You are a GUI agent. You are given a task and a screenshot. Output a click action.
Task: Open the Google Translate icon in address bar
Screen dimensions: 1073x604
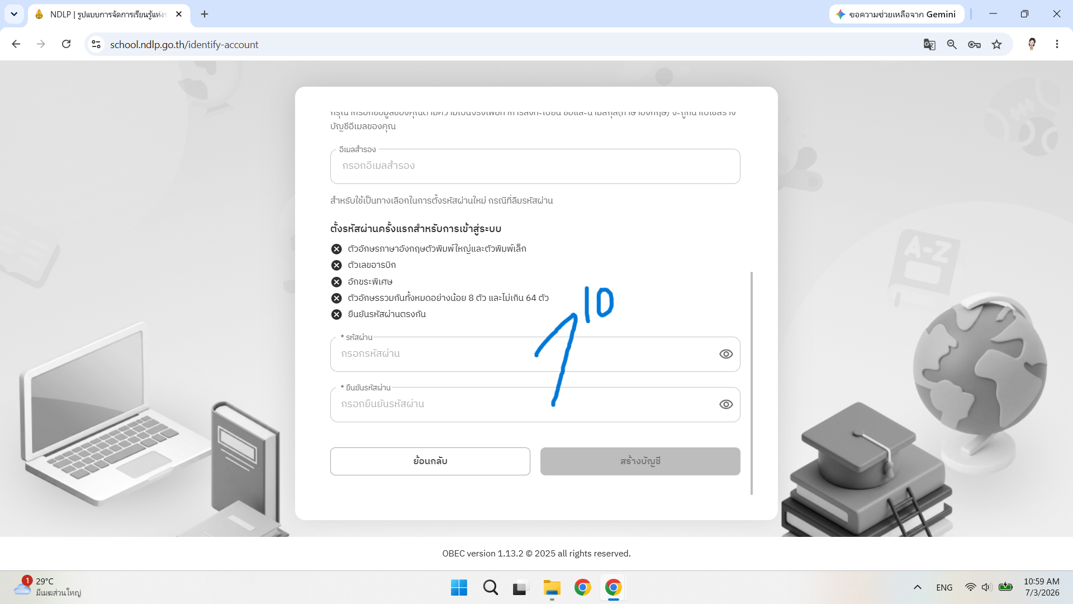tap(929, 44)
